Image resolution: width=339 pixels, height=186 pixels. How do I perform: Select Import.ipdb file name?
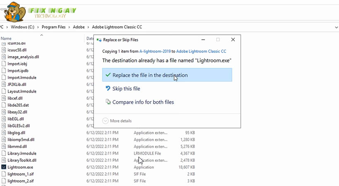pyautogui.click(x=18, y=71)
